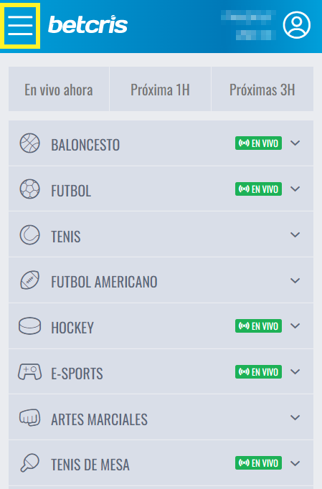Expand the Artes Marciales chevron
This screenshot has width=322, height=489.
[x=295, y=417]
